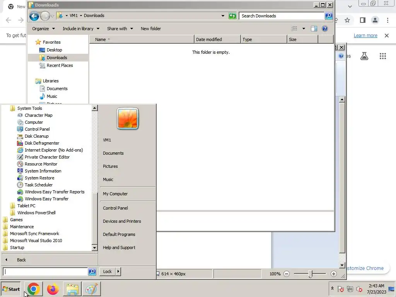Open Explorer help question mark icon

[325, 29]
